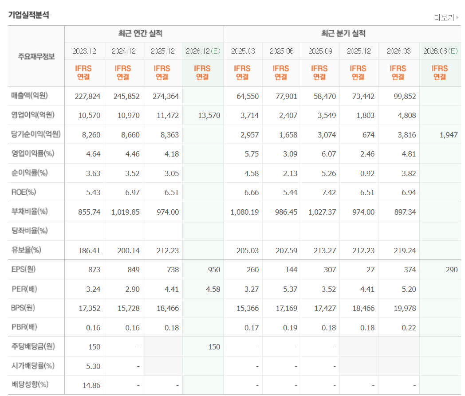465x396 pixels.
Task: Click the 주당배당금(원) row label
Action: coord(33,346)
